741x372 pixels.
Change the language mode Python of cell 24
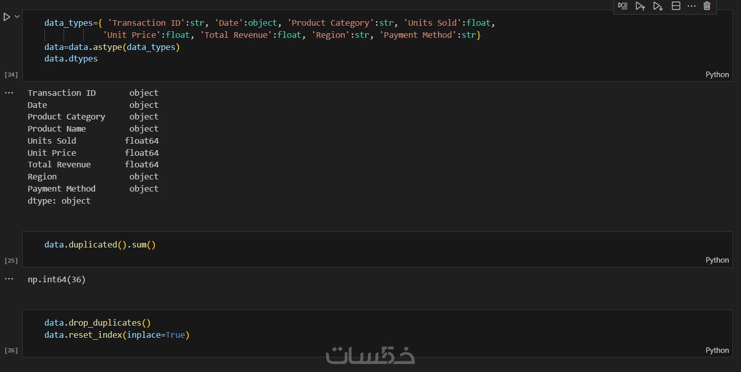(717, 75)
